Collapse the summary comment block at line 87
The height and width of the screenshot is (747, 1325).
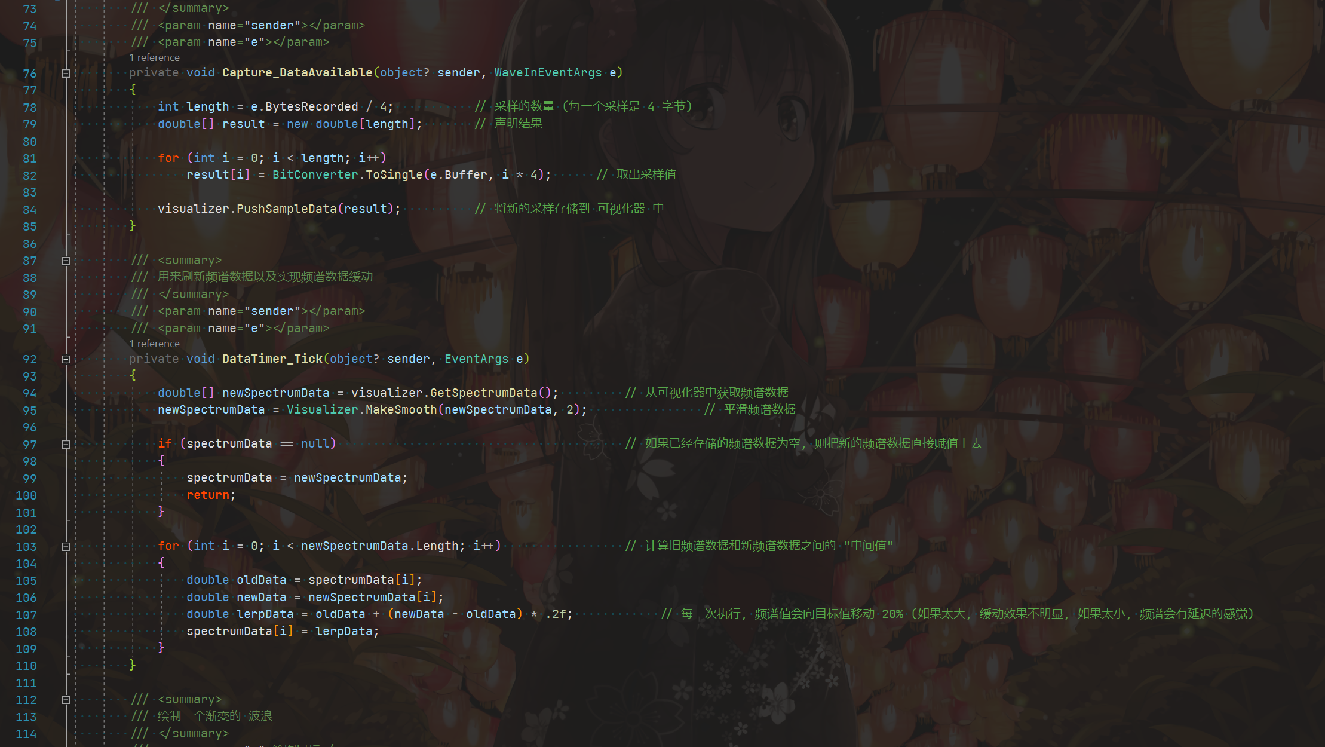click(66, 261)
